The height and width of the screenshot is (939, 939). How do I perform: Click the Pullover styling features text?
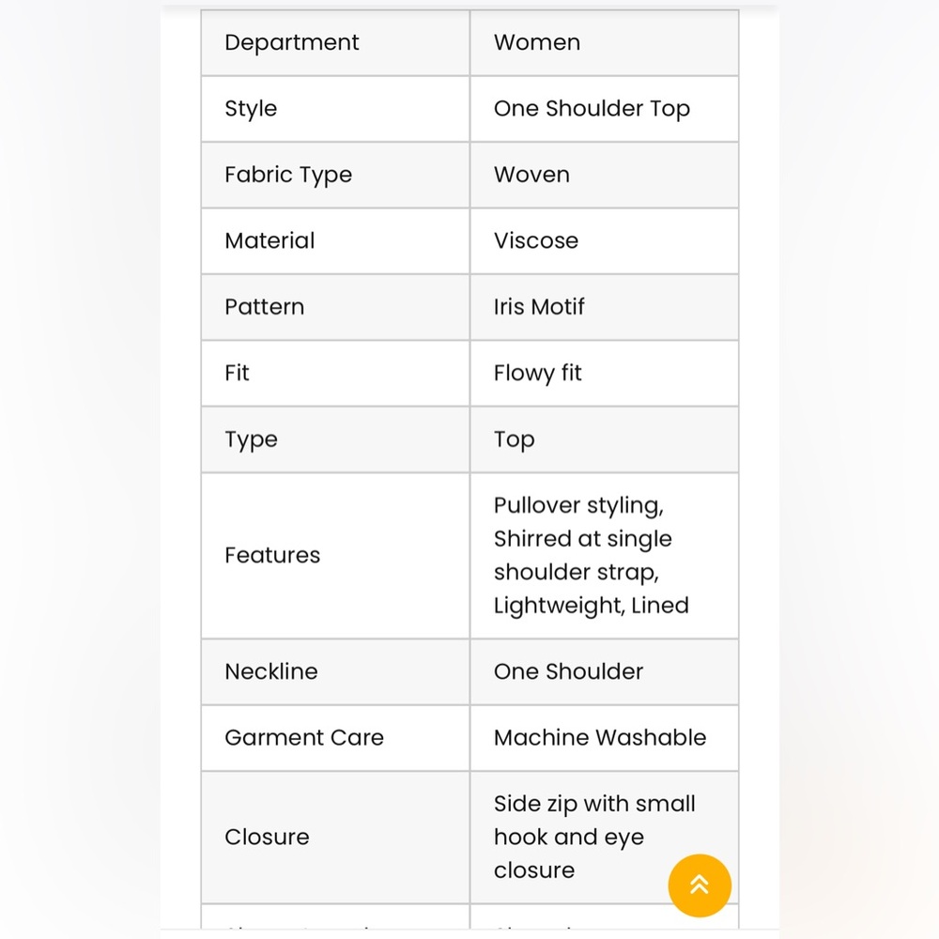[591, 555]
